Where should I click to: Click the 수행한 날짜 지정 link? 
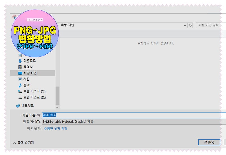(x=55, y=129)
